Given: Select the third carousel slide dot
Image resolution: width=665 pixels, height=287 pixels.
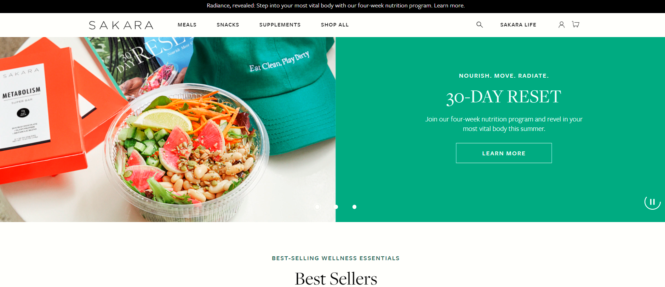Looking at the screenshot, I should tap(354, 207).
